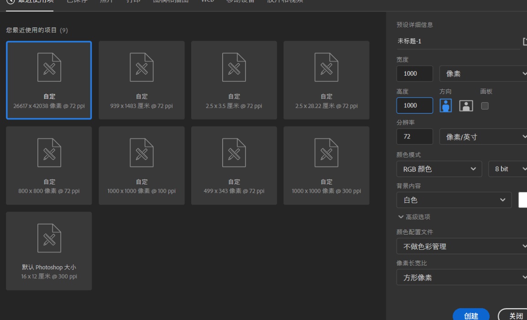Screen dimensions: 527x320
Task: Switch to the 照片 tab
Action: [105, 2]
